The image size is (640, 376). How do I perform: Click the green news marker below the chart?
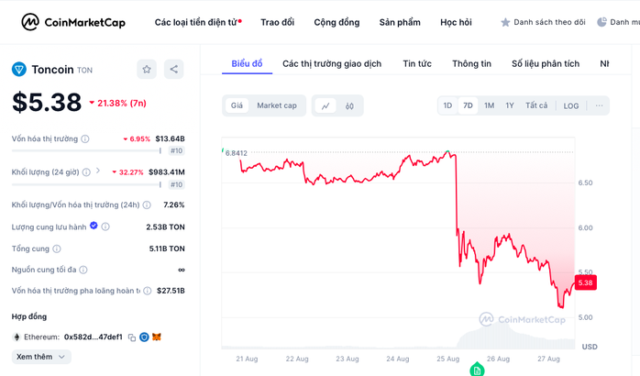(x=477, y=370)
